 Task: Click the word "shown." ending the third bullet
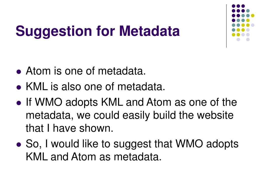[x=96, y=128]
